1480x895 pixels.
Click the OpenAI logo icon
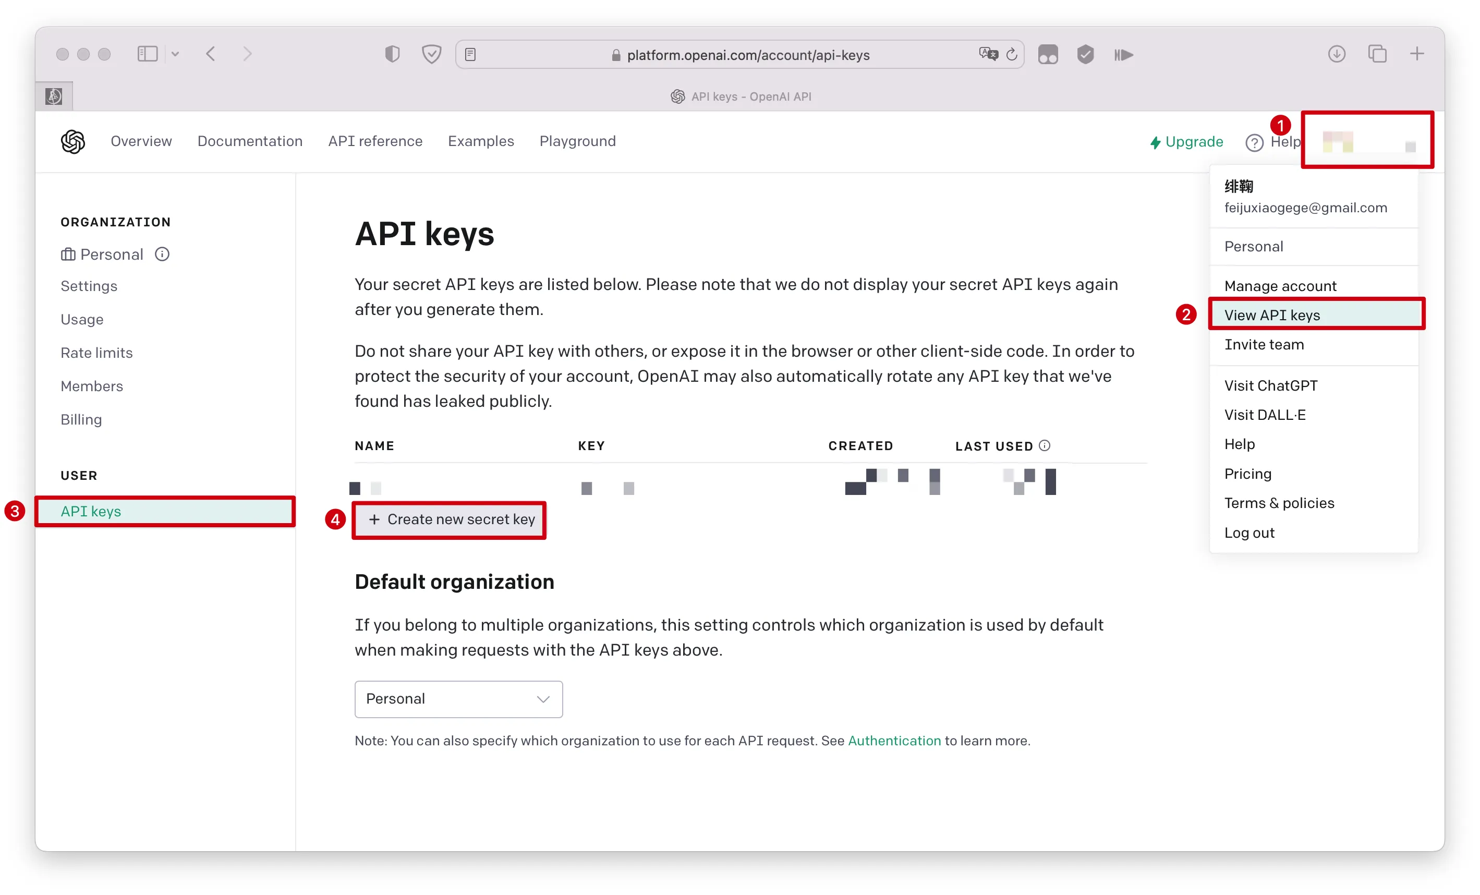pos(72,142)
